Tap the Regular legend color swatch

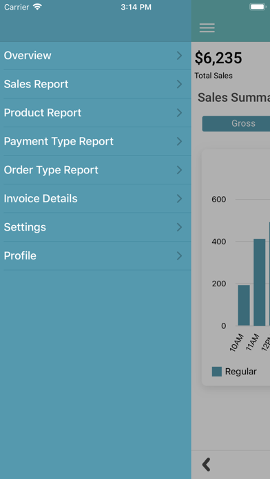coord(217,372)
